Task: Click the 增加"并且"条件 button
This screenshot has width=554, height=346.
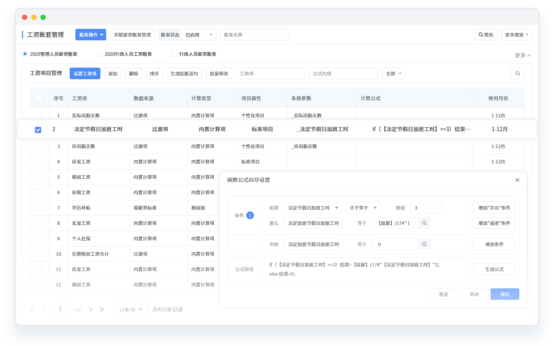Action: 494,208
